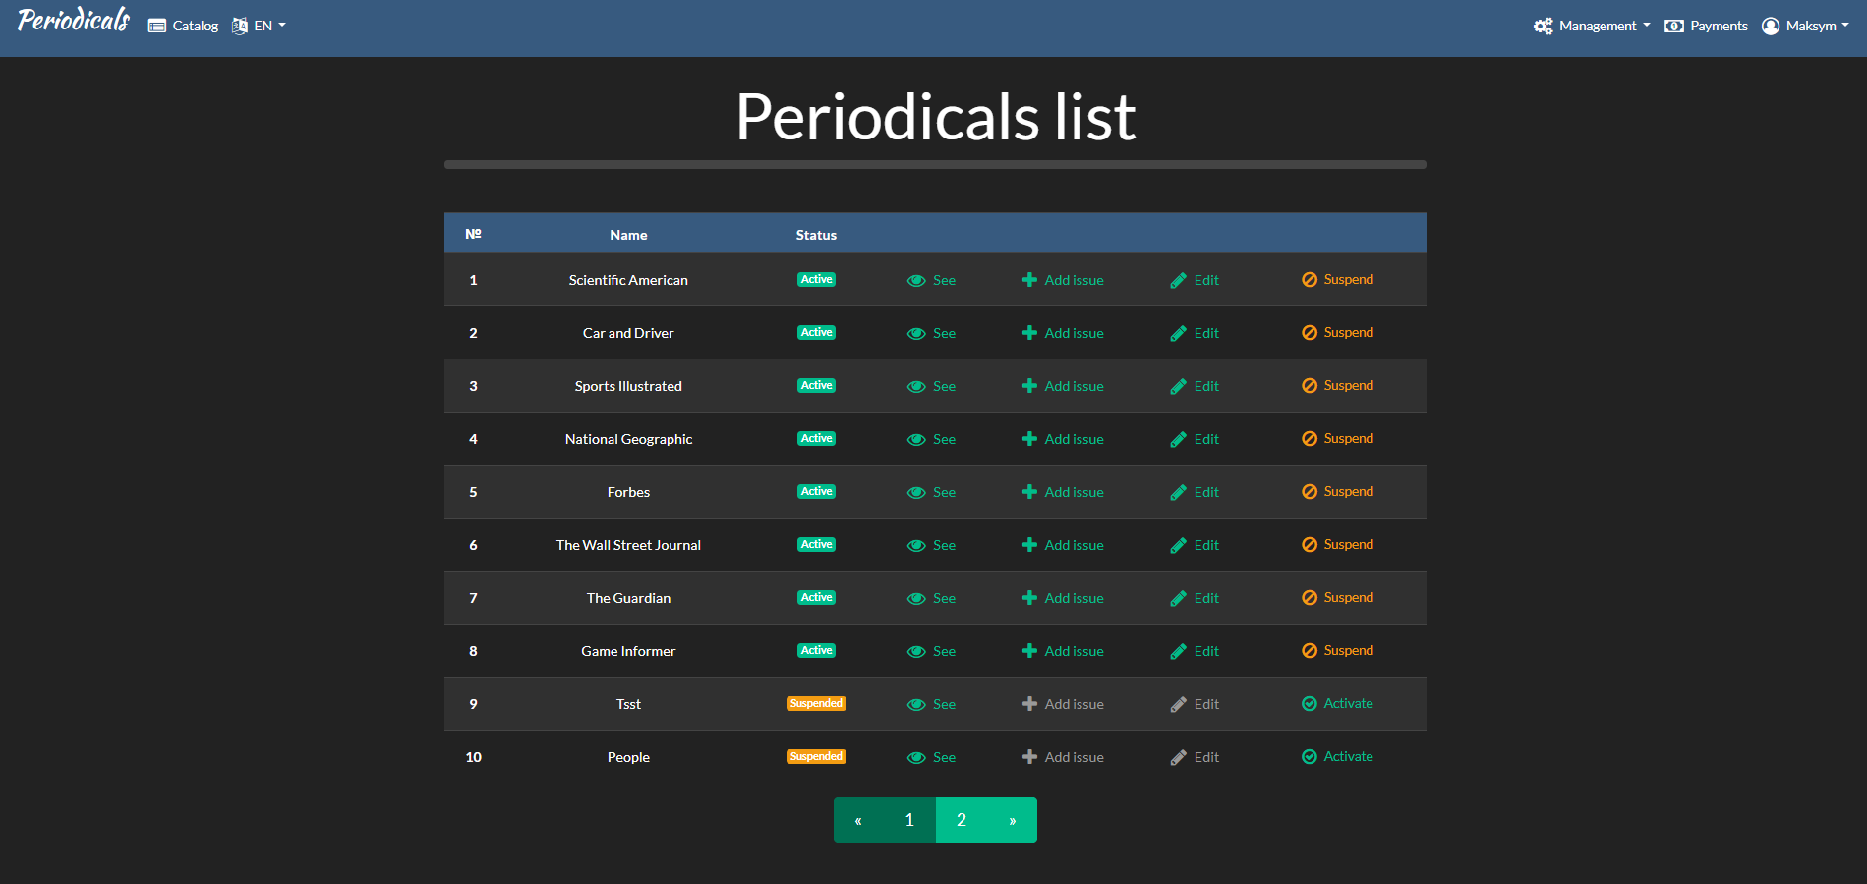Click See link for Game Informer
Viewport: 1867px width, 884px height.
tap(931, 651)
